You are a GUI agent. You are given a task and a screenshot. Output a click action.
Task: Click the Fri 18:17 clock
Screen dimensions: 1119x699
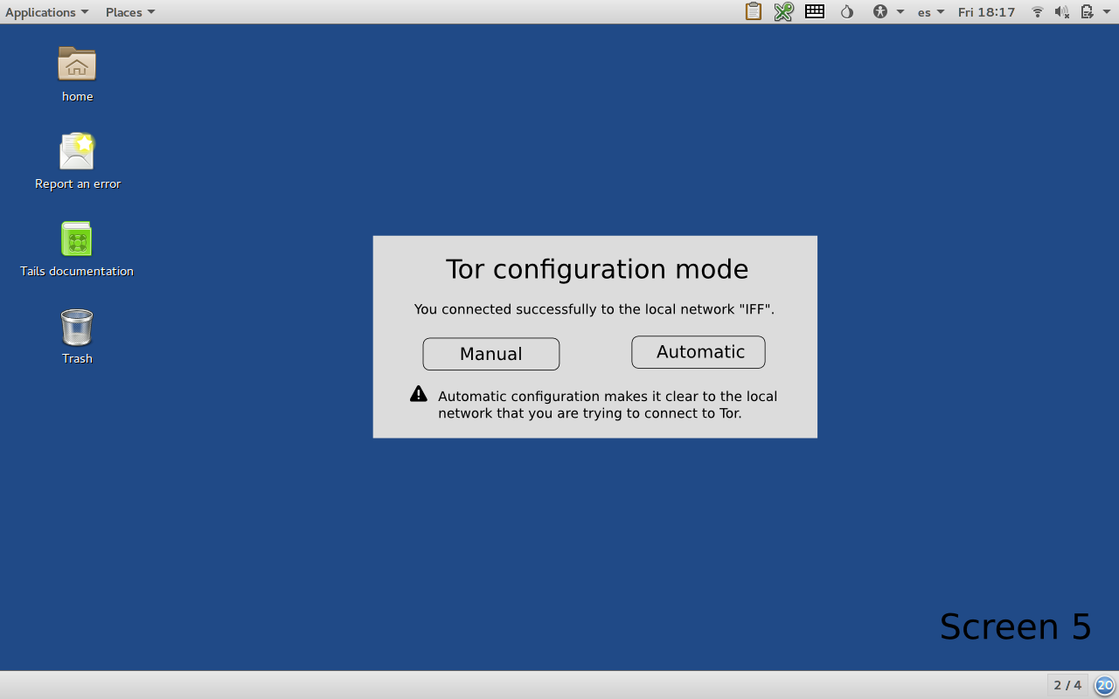point(986,11)
